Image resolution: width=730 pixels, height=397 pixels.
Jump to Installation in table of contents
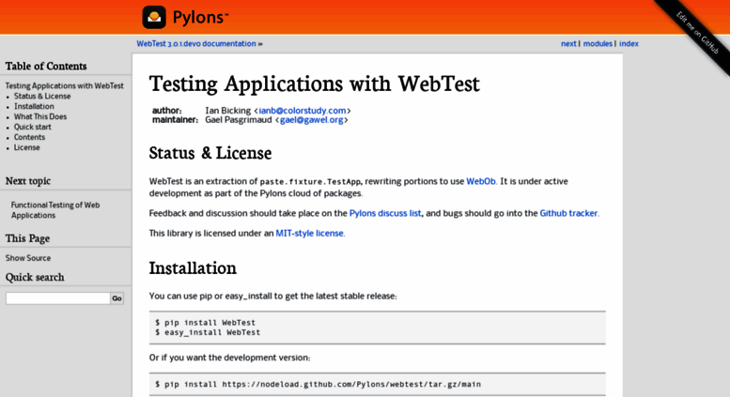[x=34, y=106]
